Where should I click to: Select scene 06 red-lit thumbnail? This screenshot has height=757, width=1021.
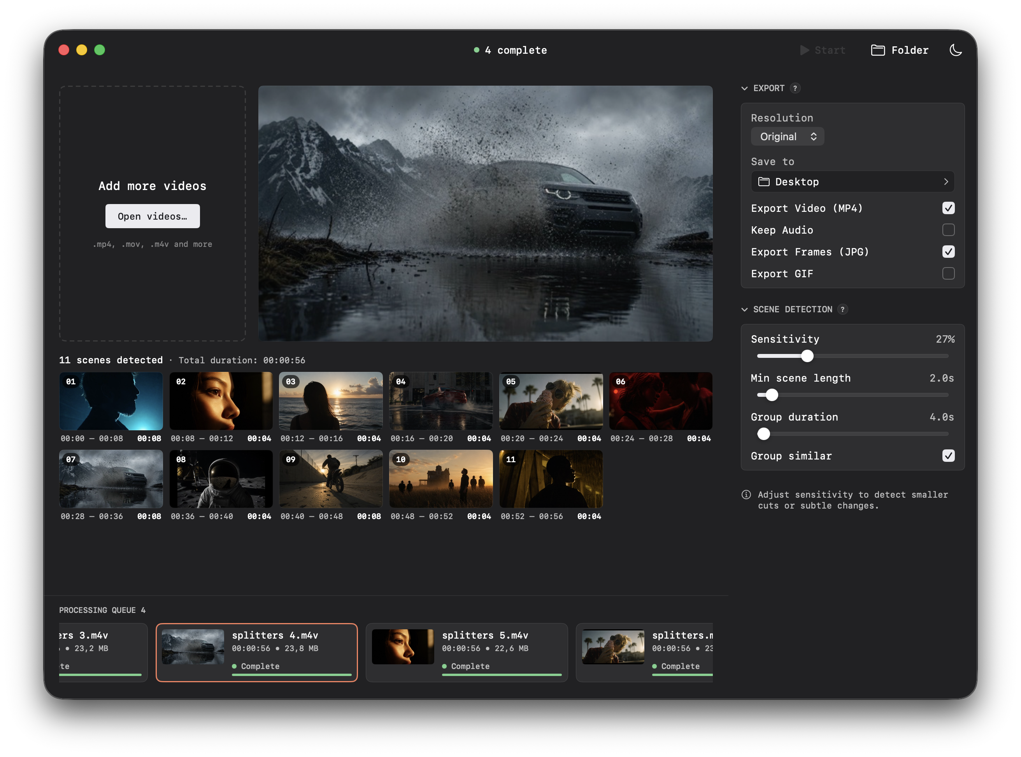pos(661,401)
